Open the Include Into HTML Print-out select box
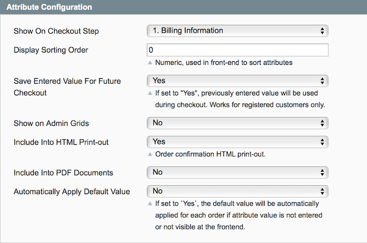367x243 pixels. tap(237, 142)
